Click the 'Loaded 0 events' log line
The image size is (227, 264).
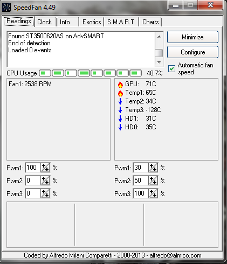click(x=30, y=50)
